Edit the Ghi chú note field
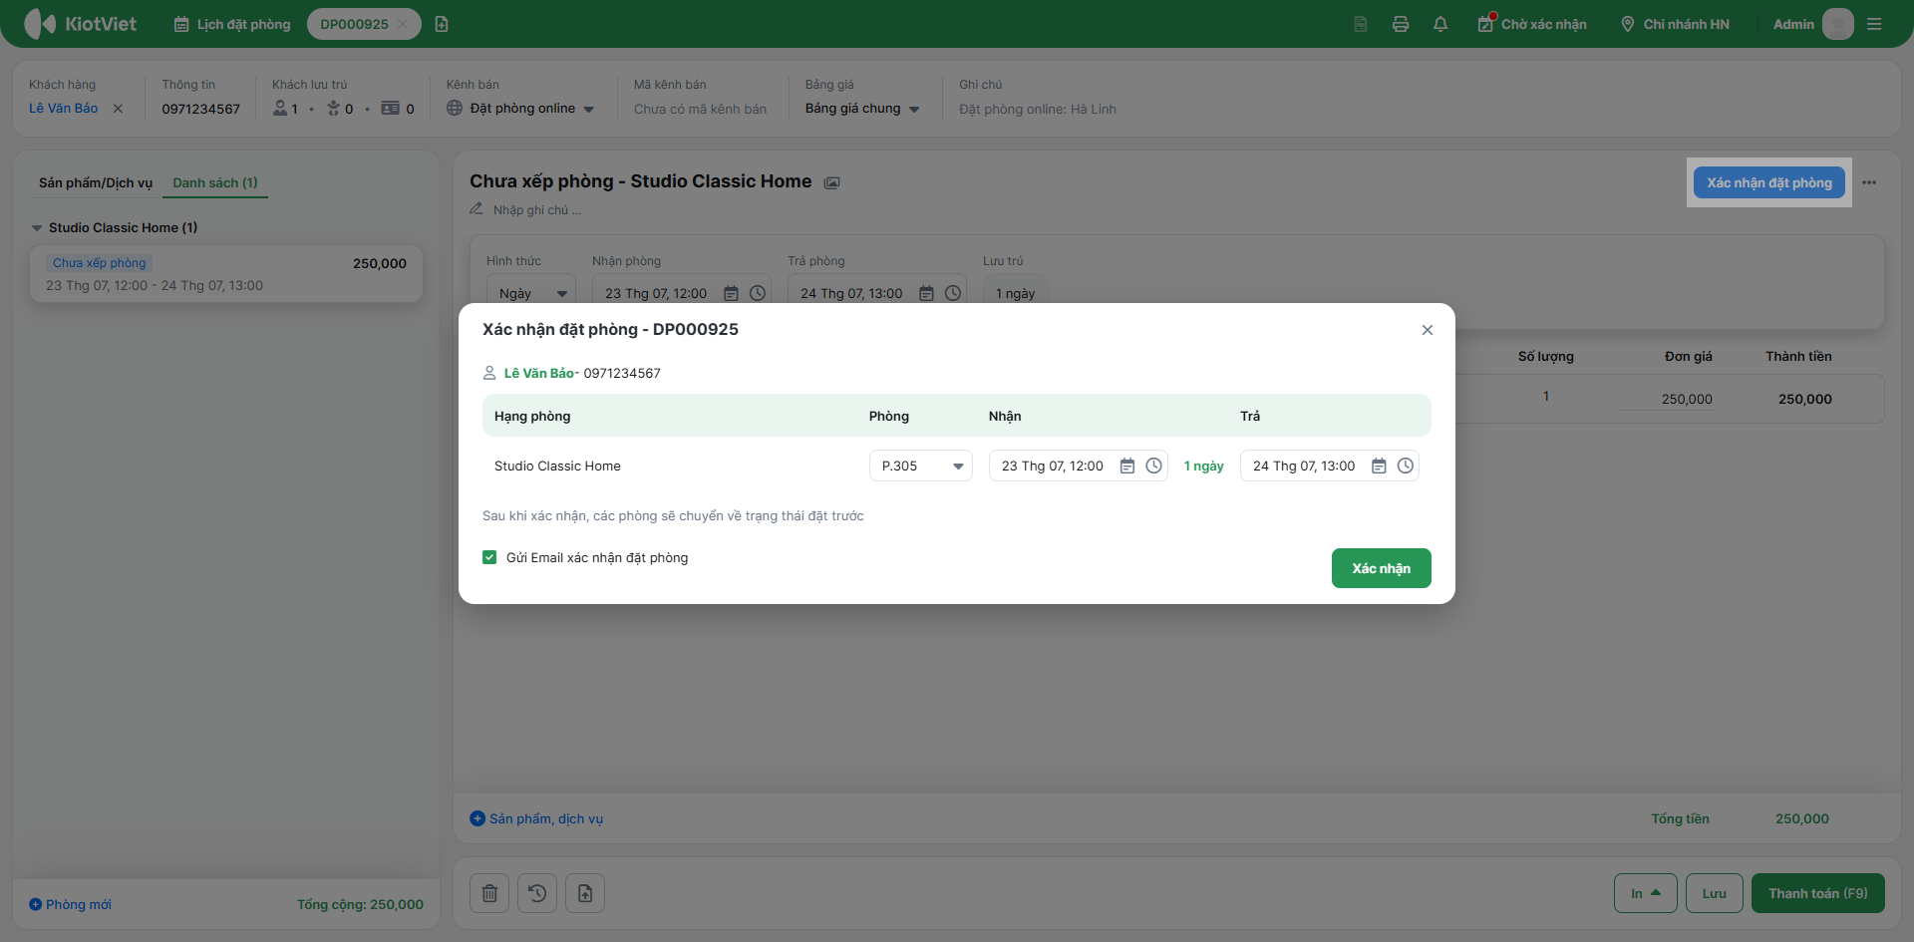This screenshot has width=1914, height=942. [1038, 109]
